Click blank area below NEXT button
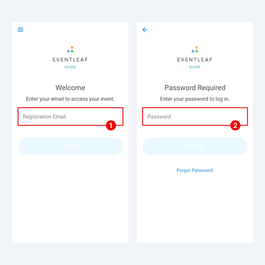The width and height of the screenshot is (265, 265). coord(70,199)
